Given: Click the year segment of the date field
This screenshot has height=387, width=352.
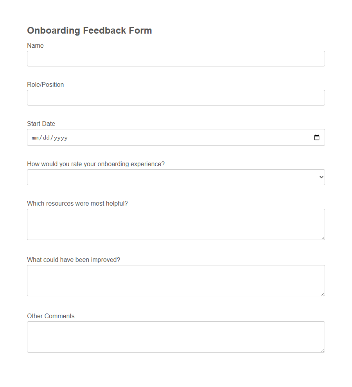Looking at the screenshot, I should pos(61,138).
